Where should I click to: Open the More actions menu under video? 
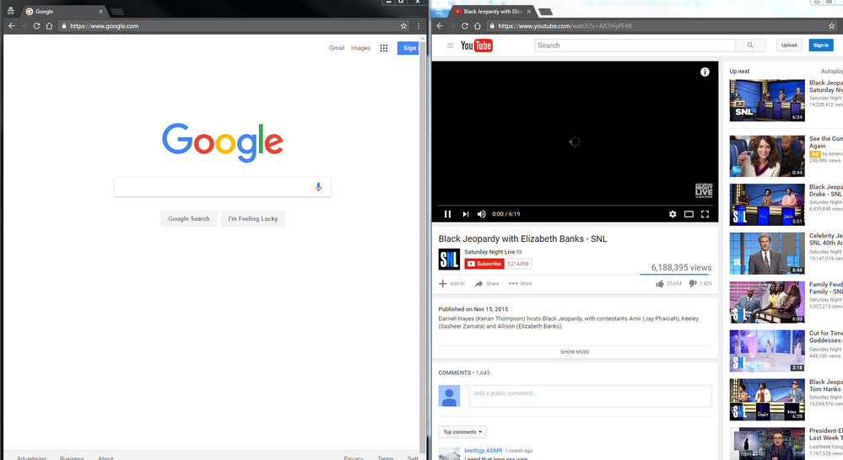[520, 284]
